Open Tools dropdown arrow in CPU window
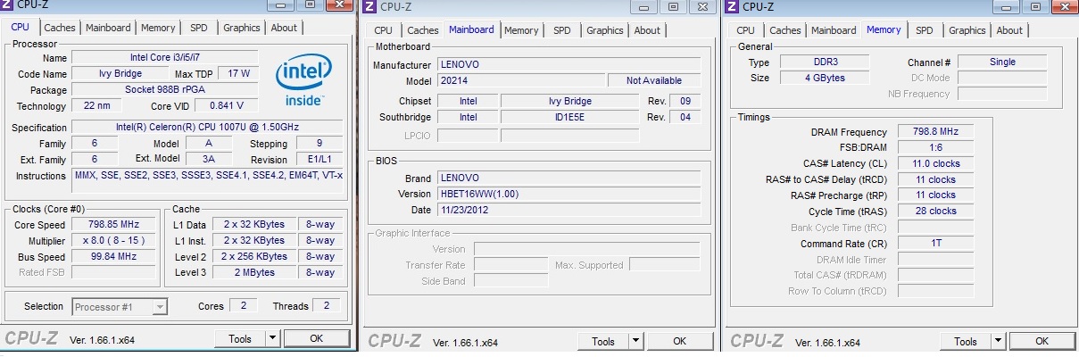 pos(273,339)
